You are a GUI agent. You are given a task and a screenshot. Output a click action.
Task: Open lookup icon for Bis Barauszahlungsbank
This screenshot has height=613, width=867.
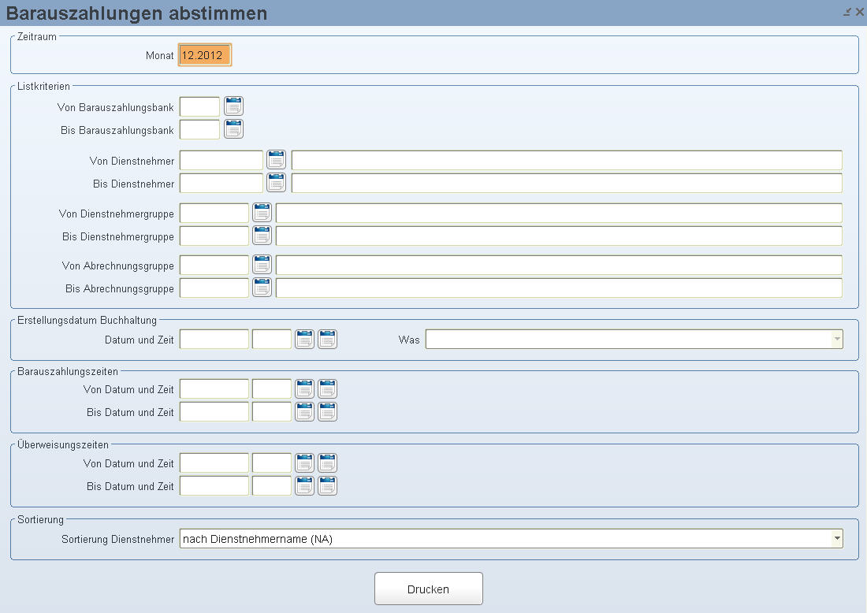coord(234,128)
